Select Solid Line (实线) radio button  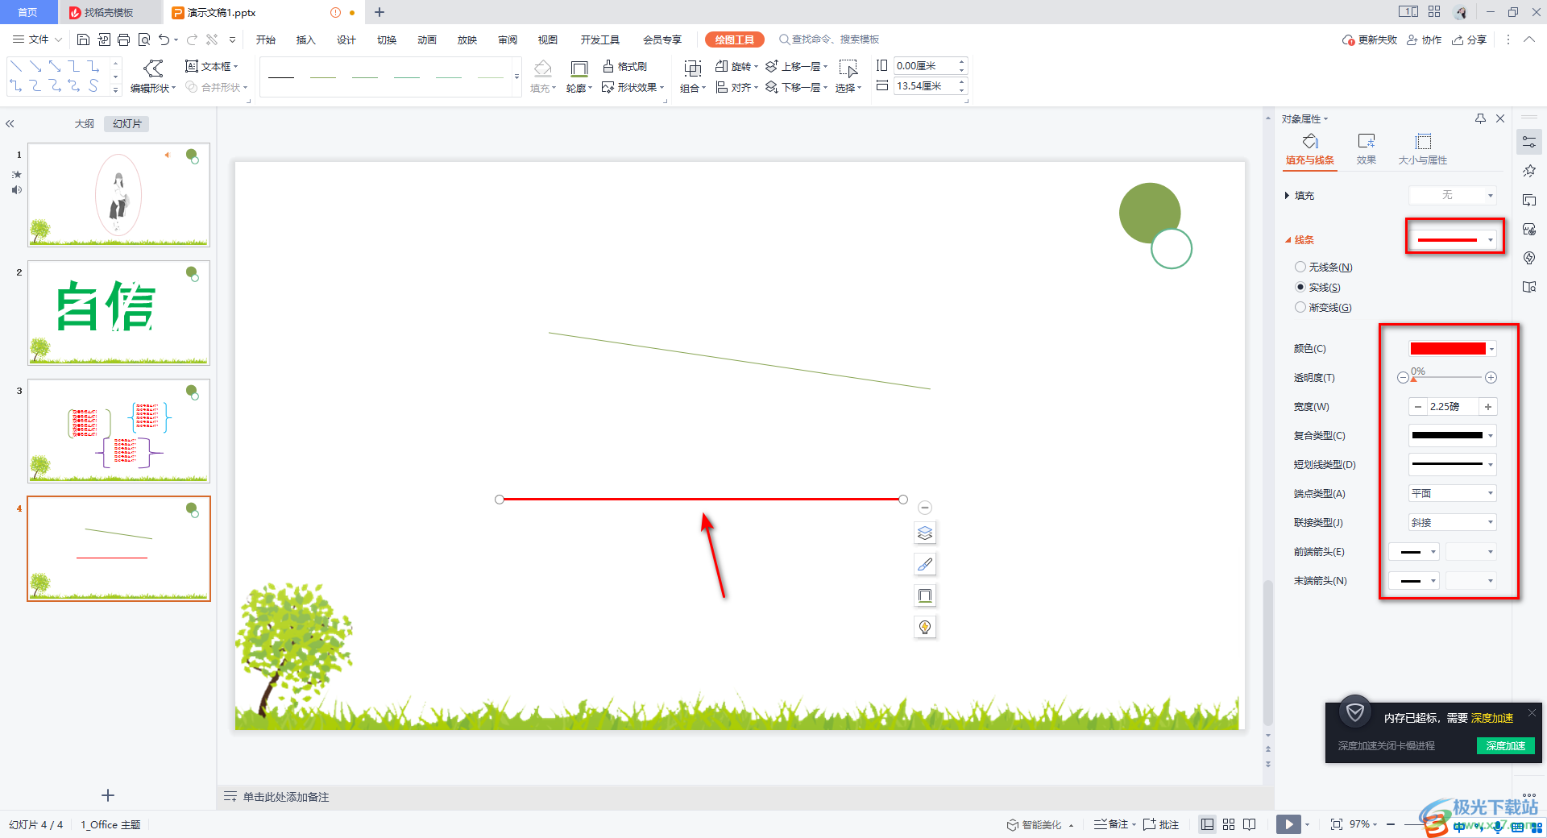(x=1300, y=287)
